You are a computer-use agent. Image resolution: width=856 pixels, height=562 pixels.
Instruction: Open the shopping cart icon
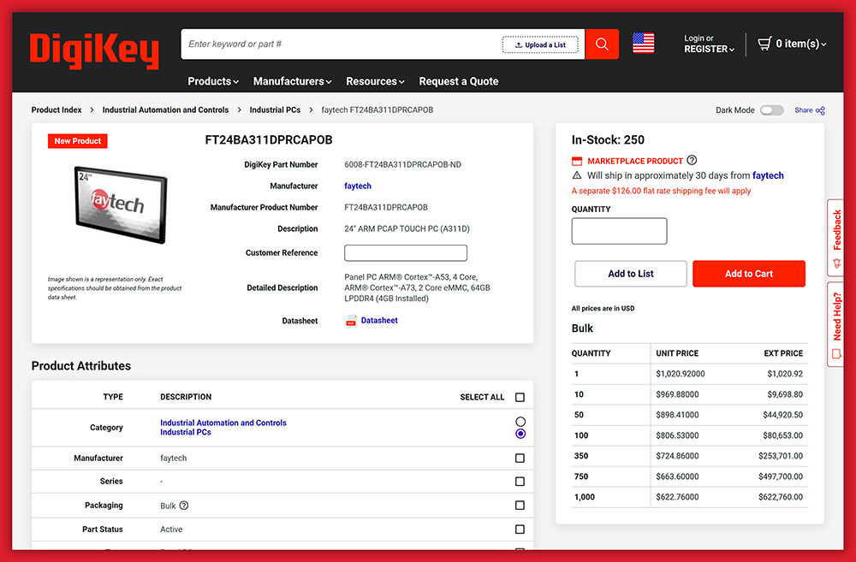(764, 43)
